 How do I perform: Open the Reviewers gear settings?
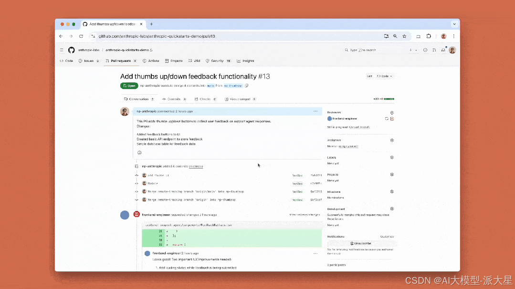click(x=392, y=112)
